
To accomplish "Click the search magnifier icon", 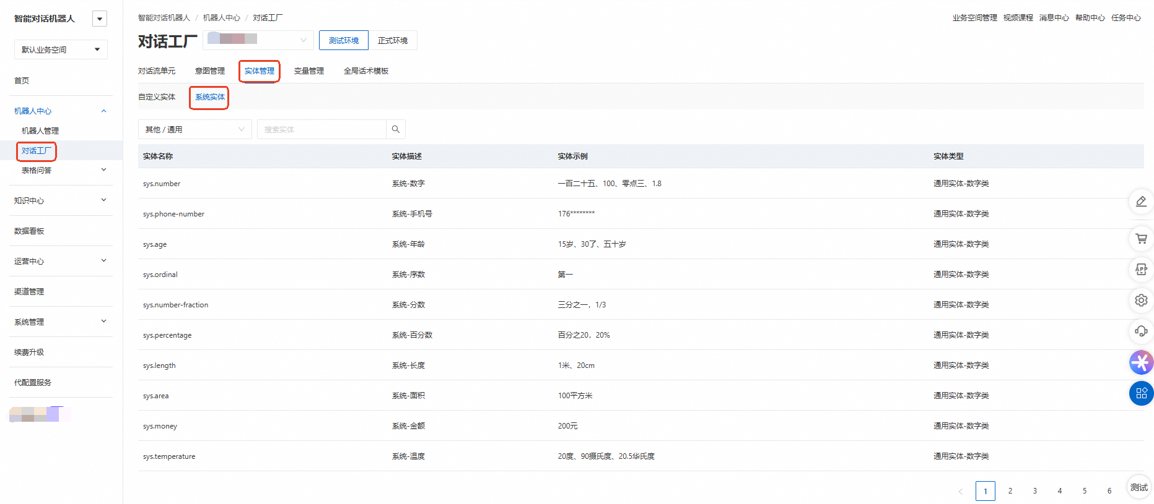I will [395, 129].
